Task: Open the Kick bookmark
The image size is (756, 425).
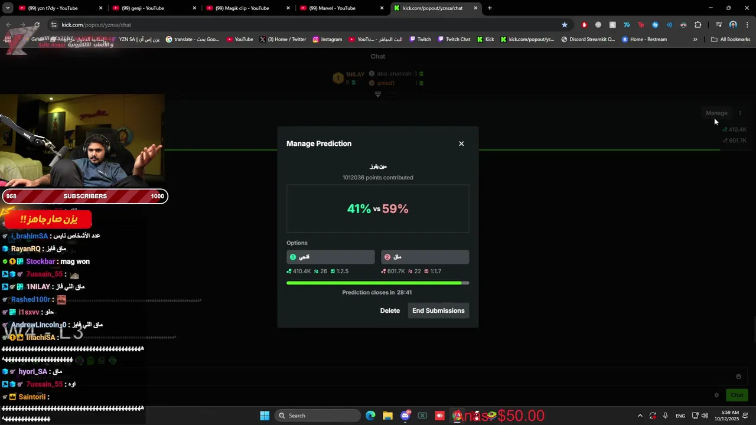Action: click(485, 40)
